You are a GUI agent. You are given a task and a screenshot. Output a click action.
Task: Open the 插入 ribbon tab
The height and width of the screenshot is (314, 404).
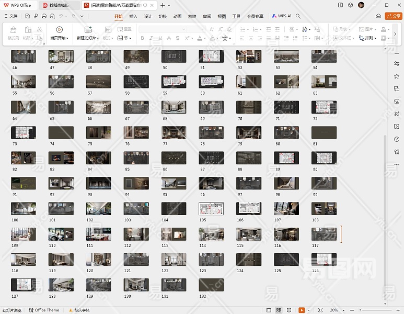point(133,16)
